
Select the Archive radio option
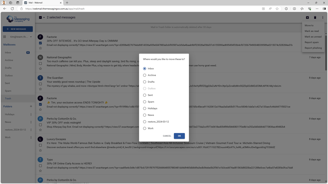[x=145, y=75]
